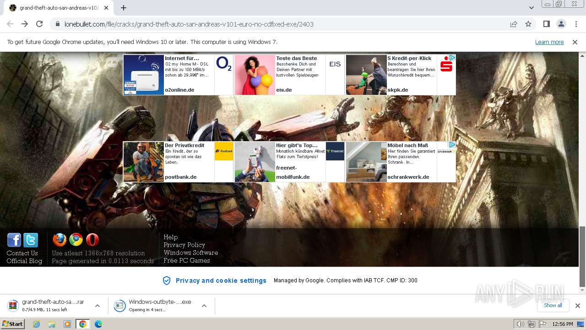Viewport: 586px width, 330px height.
Task: Click the O2 logo ad image
Action: pos(224,64)
